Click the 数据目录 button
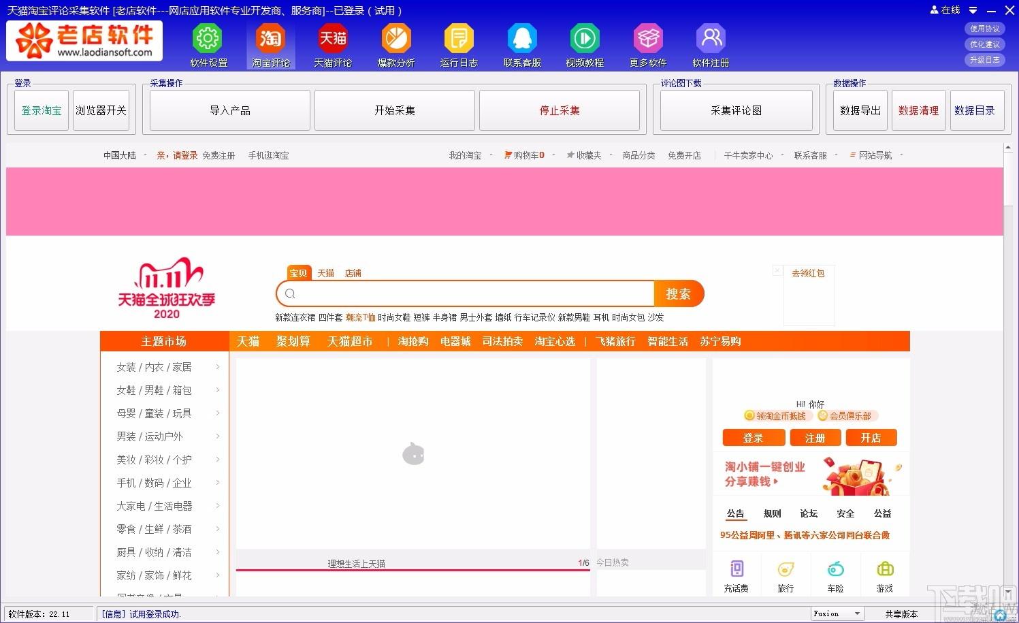Image resolution: width=1019 pixels, height=623 pixels. (977, 110)
